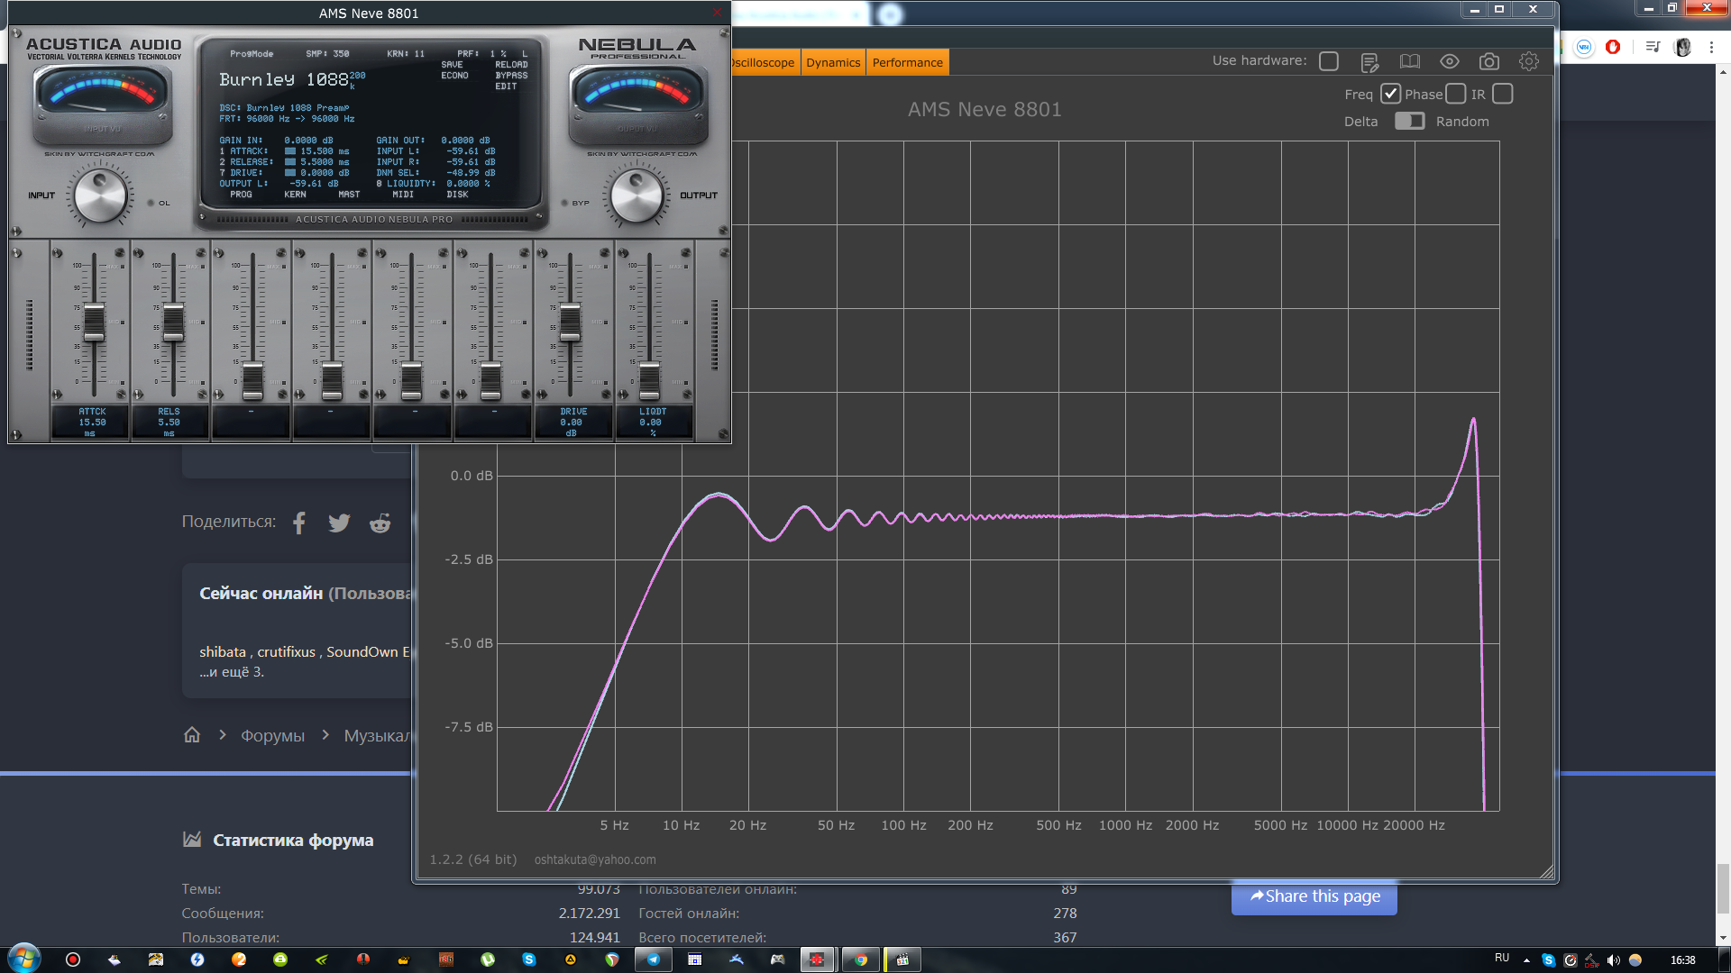
Task: Uncheck the Freq checkbox
Action: [1390, 94]
